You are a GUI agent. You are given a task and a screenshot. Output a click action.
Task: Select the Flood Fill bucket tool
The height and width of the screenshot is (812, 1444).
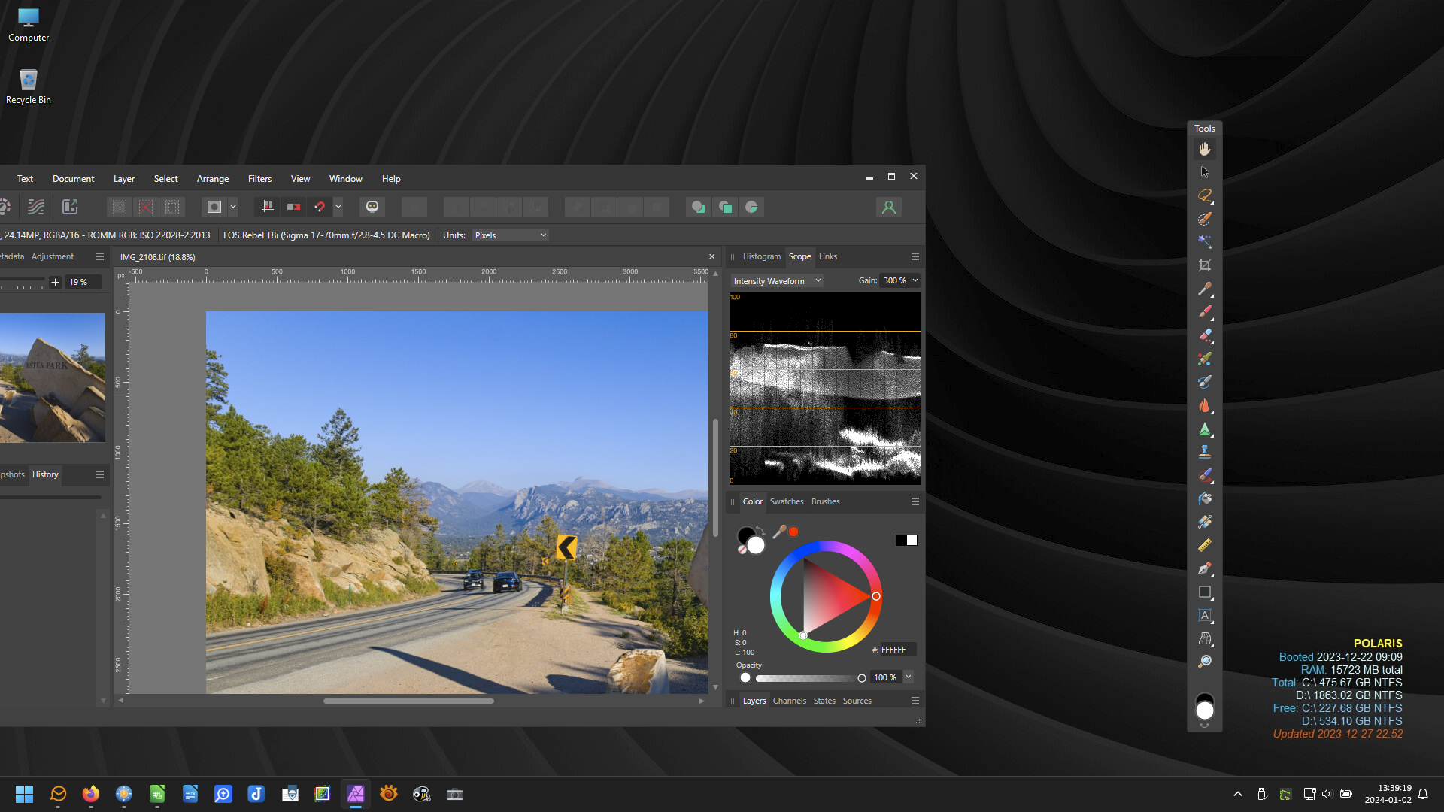point(1204,498)
